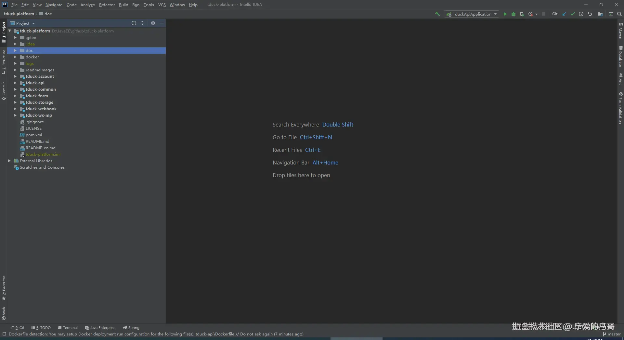
Task: Open the Tools menu
Action: tap(149, 5)
